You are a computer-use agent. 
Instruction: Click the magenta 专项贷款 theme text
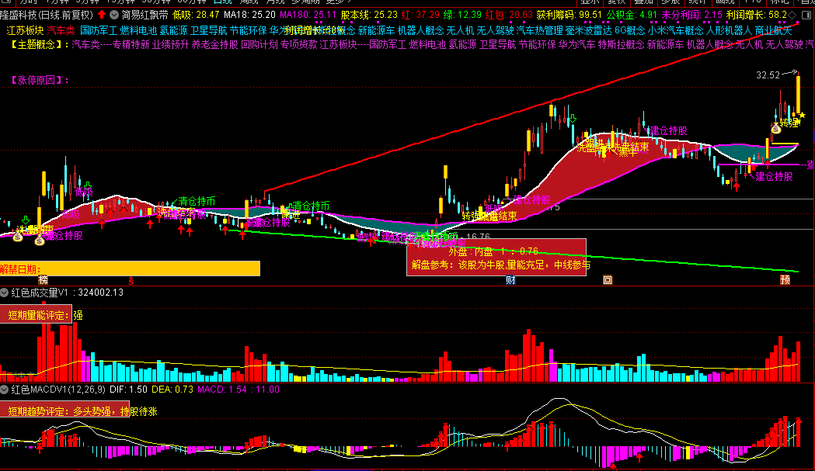point(299,45)
